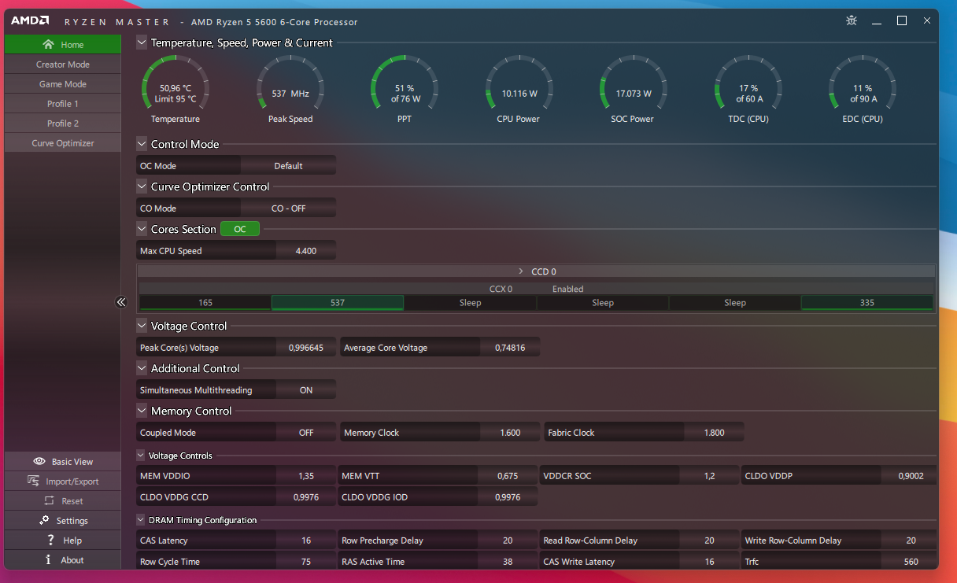
Task: Click the Help question mark icon
Action: point(50,540)
